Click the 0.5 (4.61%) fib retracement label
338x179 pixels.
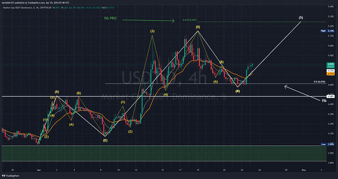[x=320, y=82]
